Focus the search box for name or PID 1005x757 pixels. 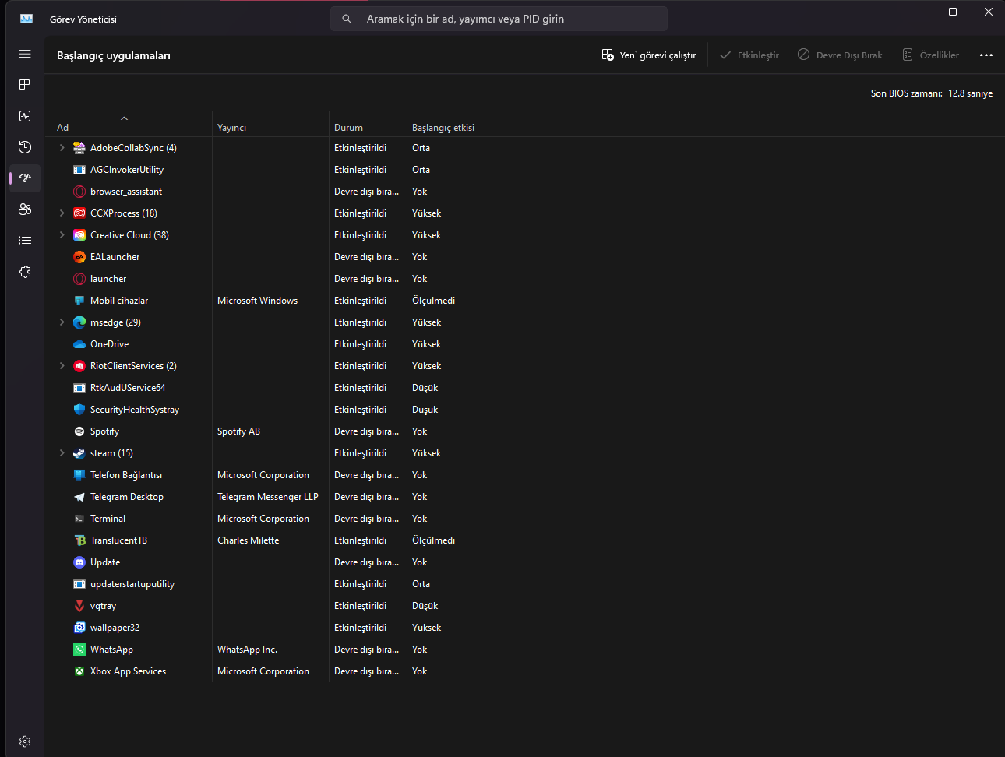point(499,19)
